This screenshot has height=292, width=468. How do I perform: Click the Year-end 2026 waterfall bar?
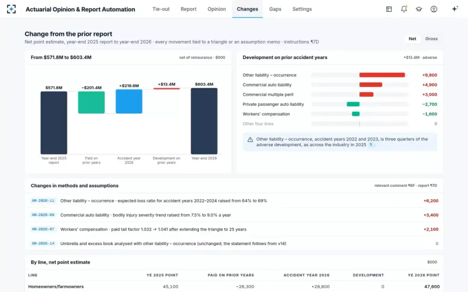tap(204, 121)
